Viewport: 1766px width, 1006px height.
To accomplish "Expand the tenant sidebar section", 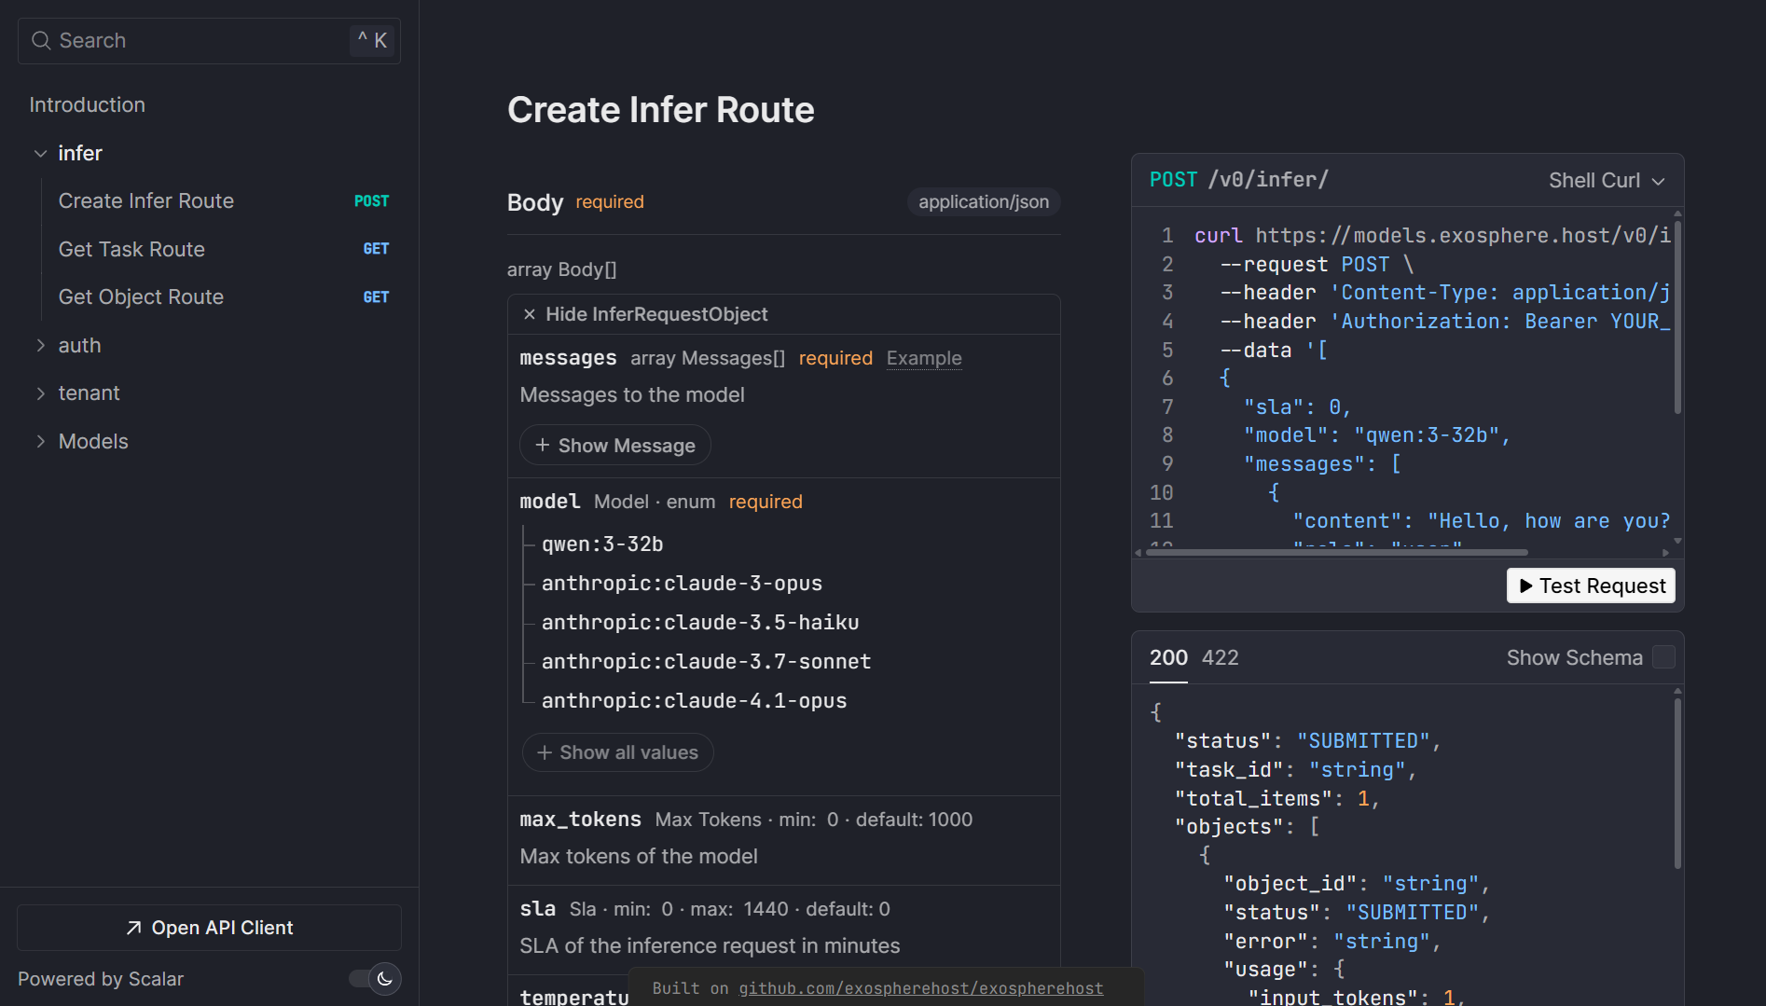I will (x=41, y=393).
